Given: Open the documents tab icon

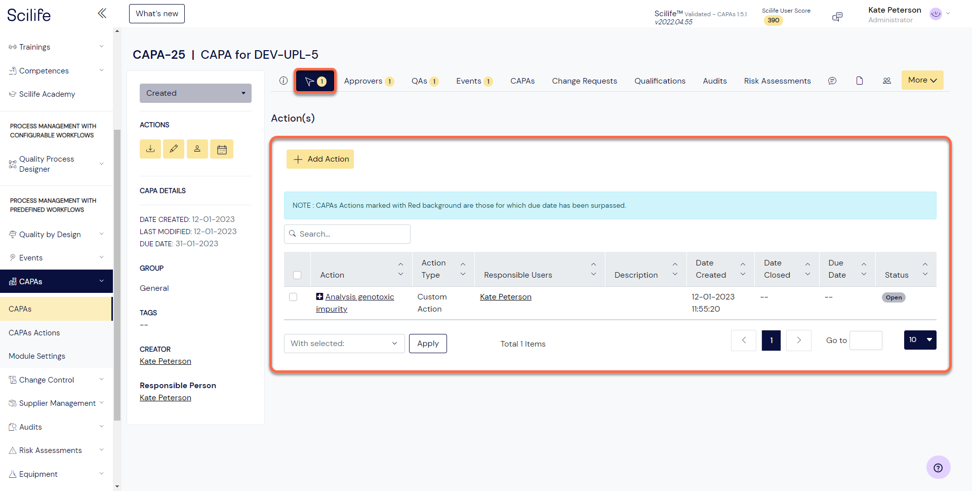Looking at the screenshot, I should [860, 81].
